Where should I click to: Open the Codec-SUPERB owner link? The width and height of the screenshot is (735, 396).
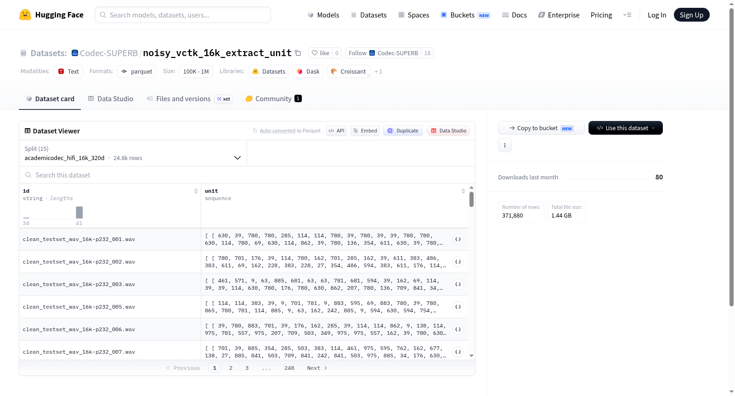[109, 53]
